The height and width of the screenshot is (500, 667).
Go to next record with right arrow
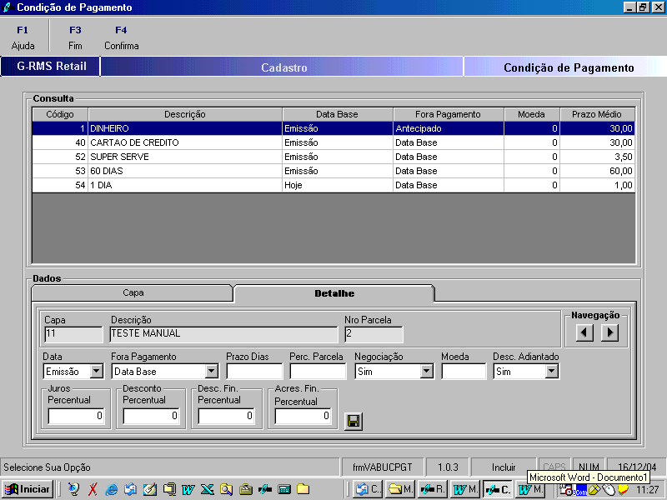[x=610, y=332]
